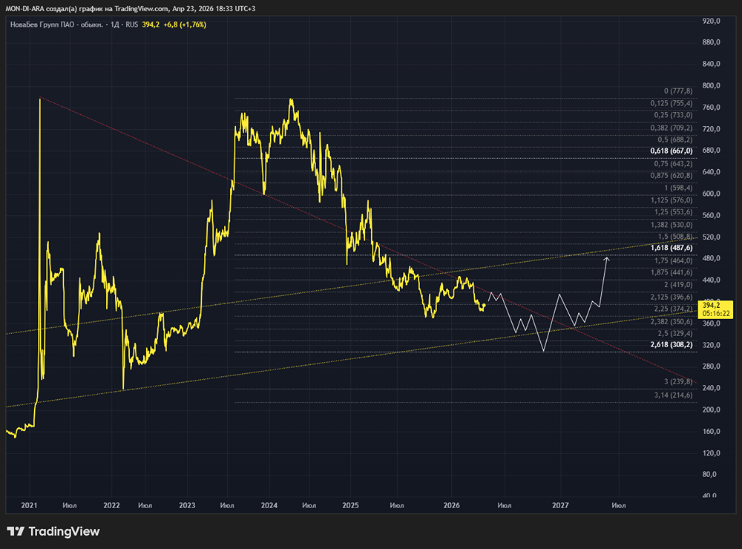Click '920,0' on the price axis
The width and height of the screenshot is (742, 549).
(x=712, y=21)
